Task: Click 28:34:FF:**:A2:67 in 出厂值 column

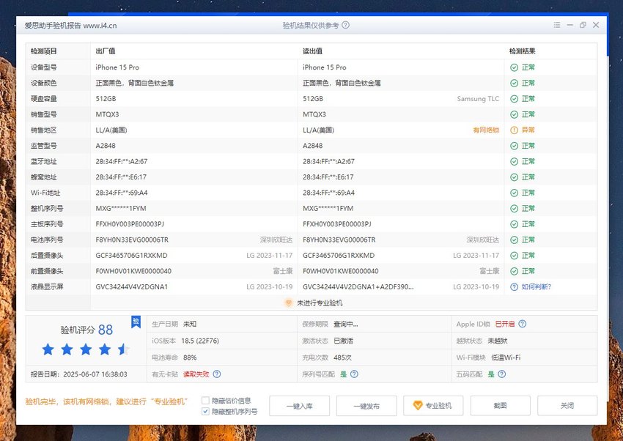Action: tap(122, 162)
